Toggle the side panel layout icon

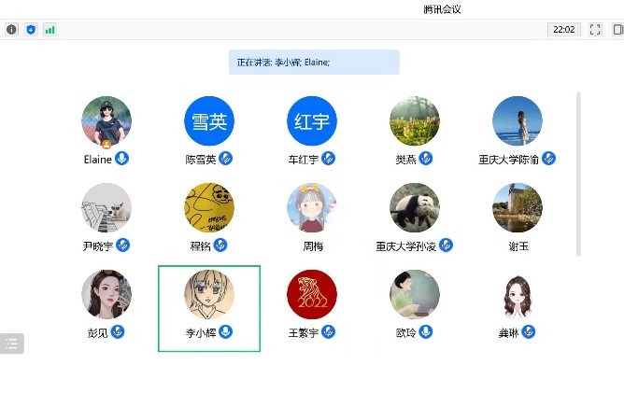617,30
